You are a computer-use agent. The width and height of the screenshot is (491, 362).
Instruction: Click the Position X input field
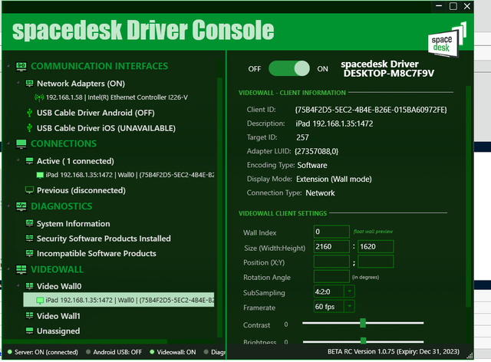click(x=331, y=262)
